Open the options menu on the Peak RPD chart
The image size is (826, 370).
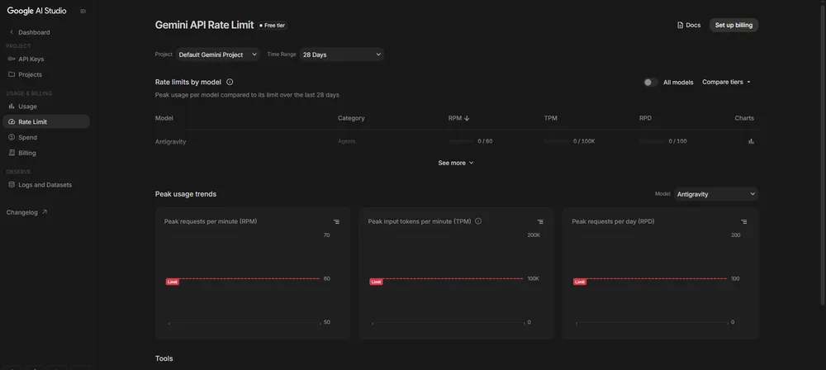744,222
